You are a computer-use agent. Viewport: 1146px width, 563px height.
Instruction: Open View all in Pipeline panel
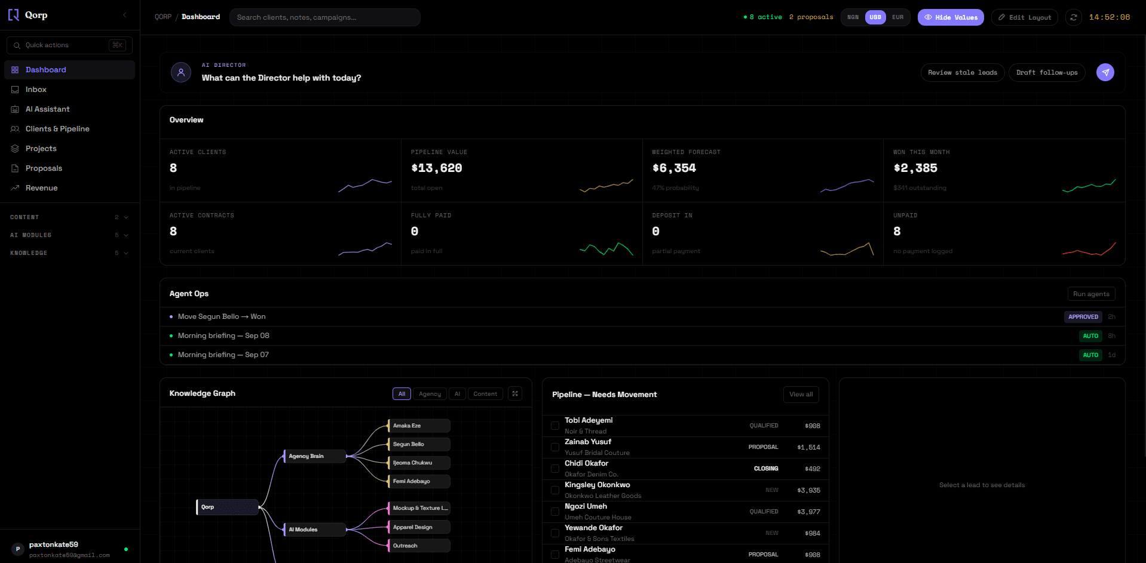tap(801, 395)
